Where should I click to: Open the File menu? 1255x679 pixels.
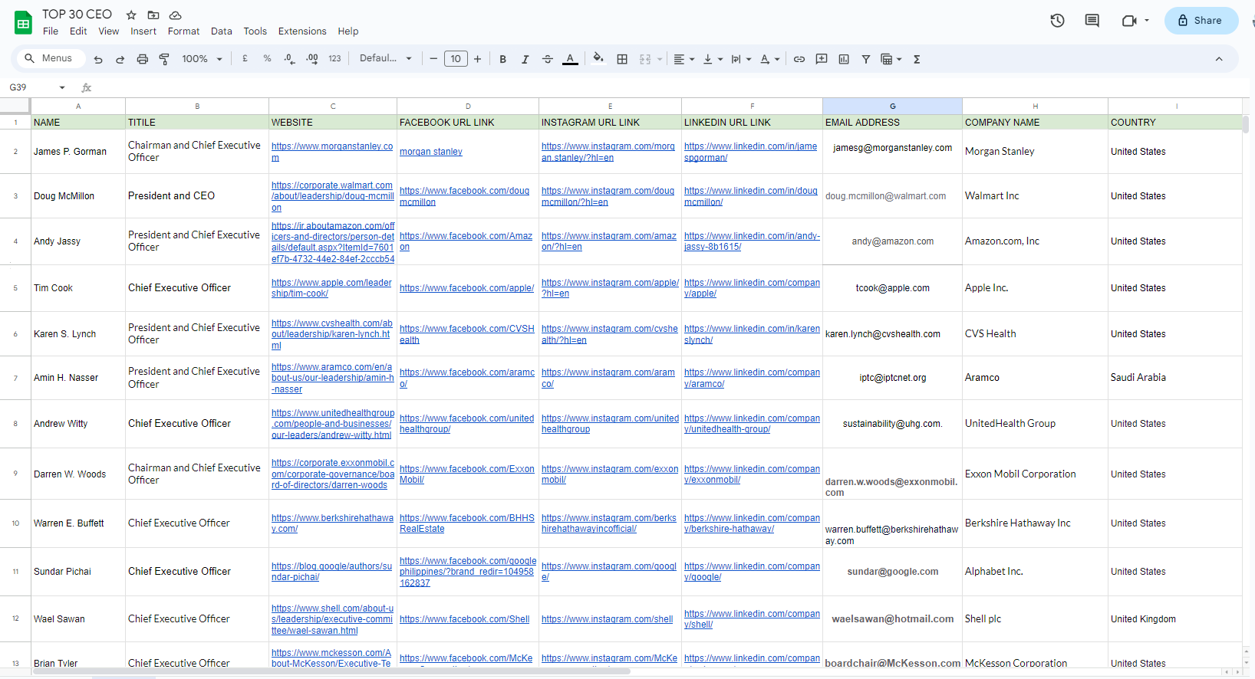point(51,31)
